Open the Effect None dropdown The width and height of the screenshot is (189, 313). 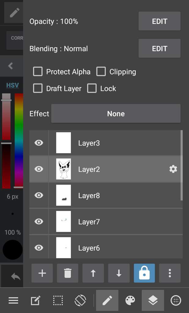[116, 113]
